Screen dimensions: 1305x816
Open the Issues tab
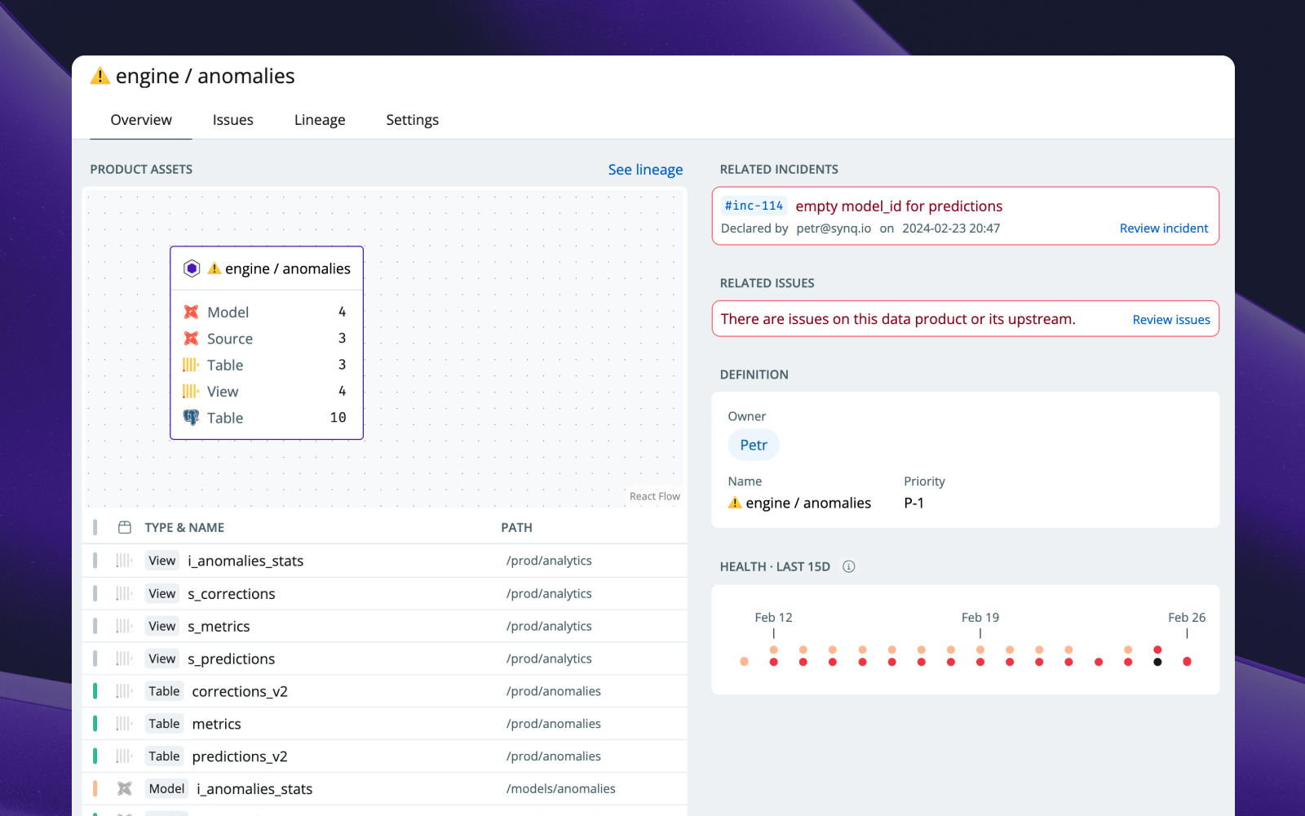coord(233,120)
